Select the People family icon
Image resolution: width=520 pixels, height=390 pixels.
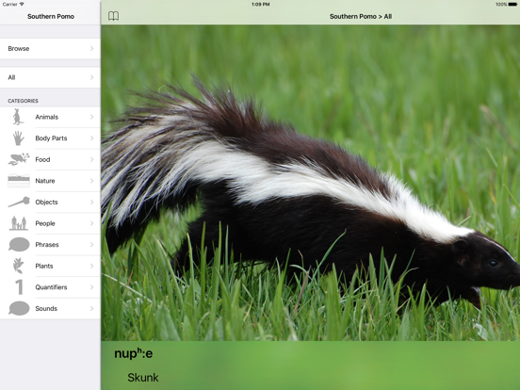(x=18, y=223)
